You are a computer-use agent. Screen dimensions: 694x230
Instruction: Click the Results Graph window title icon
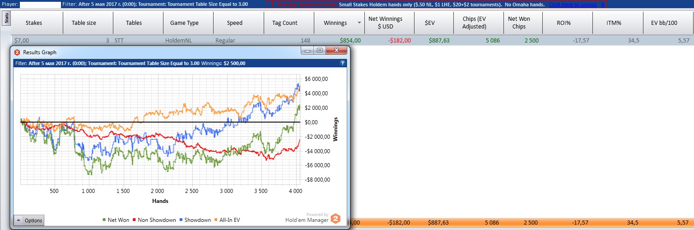pos(17,52)
